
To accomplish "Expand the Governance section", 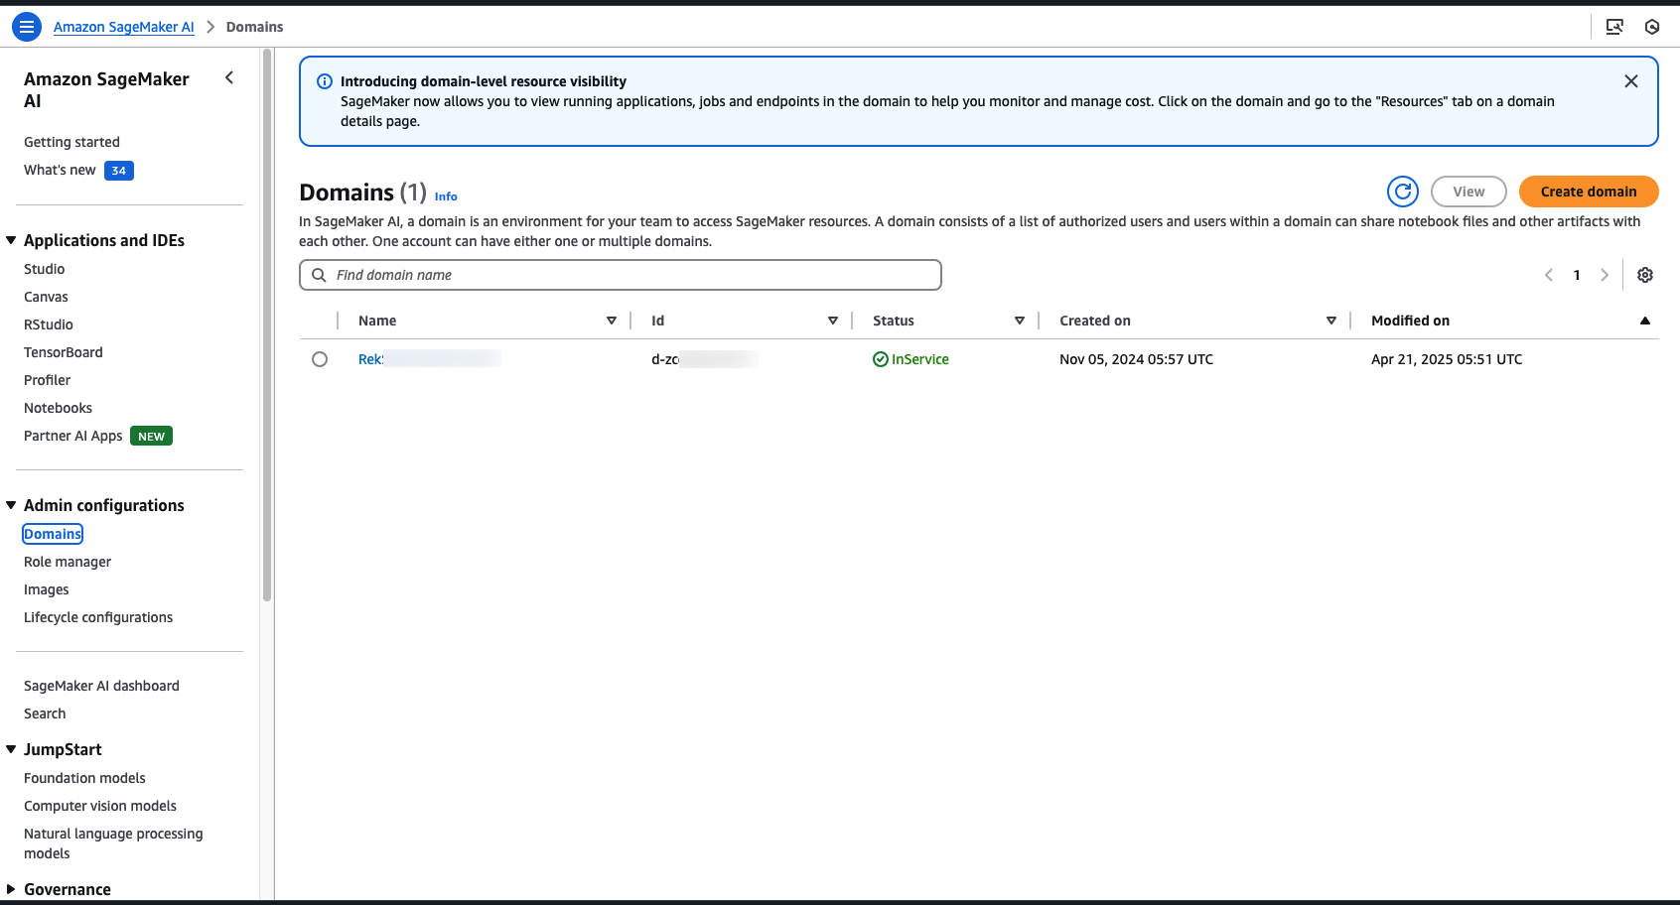I will [11, 889].
